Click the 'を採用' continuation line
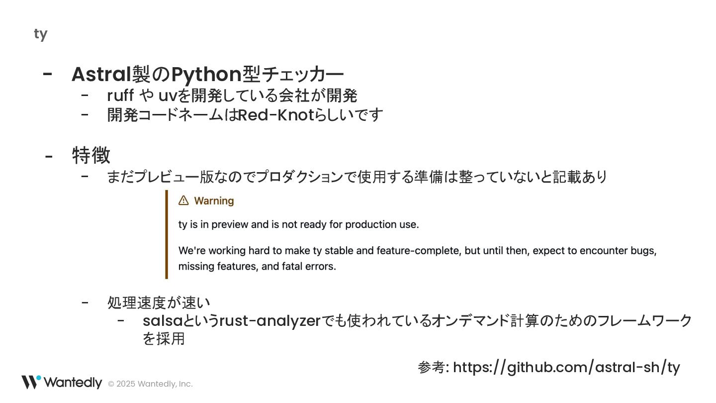Screen dimensions: 716x403 pos(164,339)
